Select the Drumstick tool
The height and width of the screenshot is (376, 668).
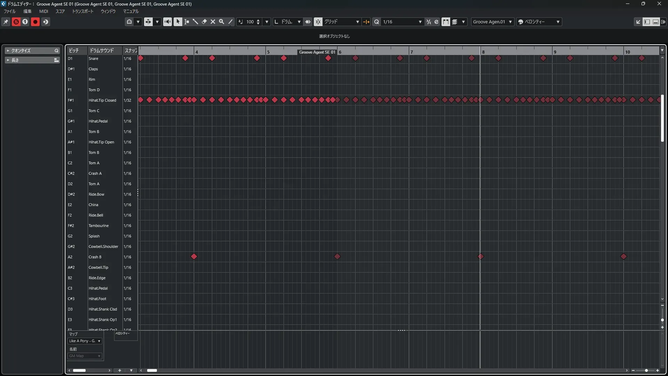pos(195,22)
